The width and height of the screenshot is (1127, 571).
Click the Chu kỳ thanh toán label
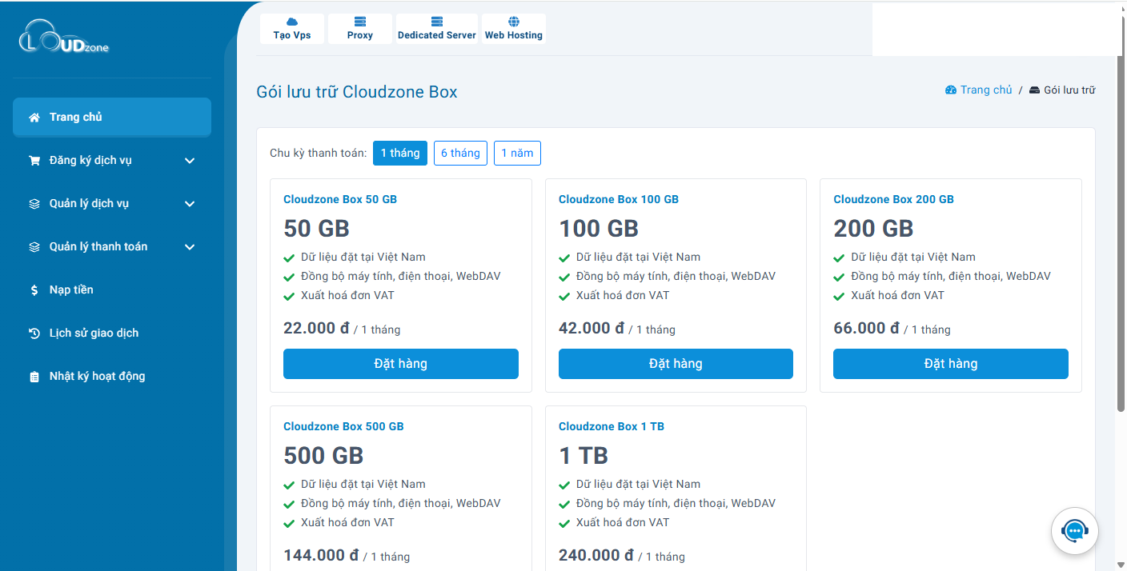319,153
